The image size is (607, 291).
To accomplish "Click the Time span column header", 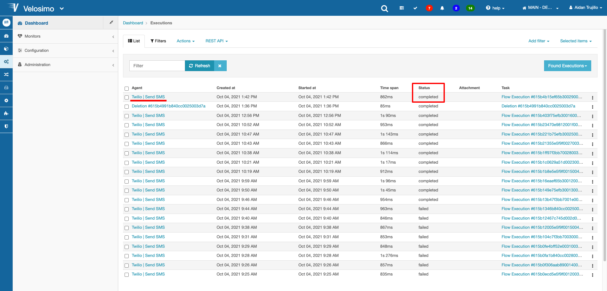I will tap(389, 88).
